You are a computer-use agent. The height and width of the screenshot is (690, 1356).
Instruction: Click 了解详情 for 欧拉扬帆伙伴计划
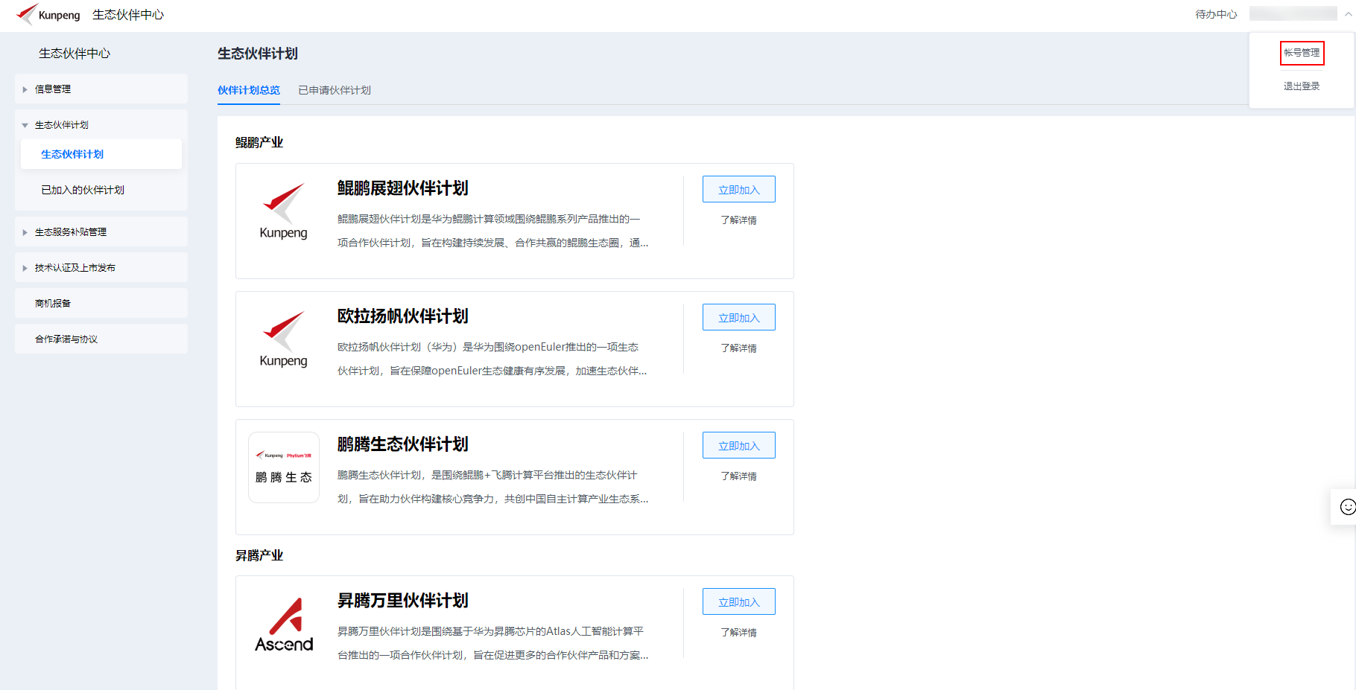tap(739, 348)
